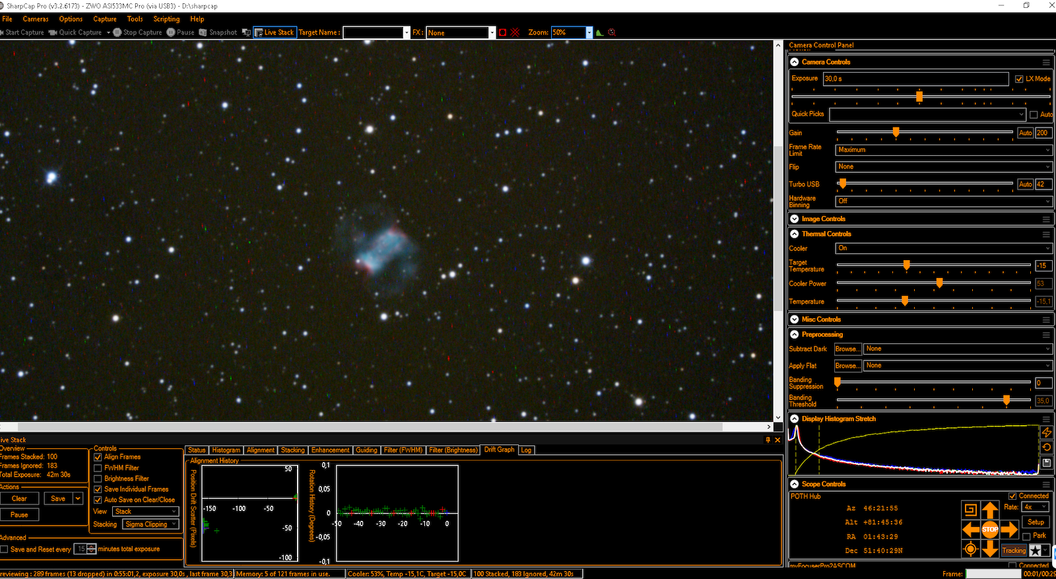The height and width of the screenshot is (579, 1056).
Task: Stop the mount with the STOP button
Action: (x=990, y=529)
